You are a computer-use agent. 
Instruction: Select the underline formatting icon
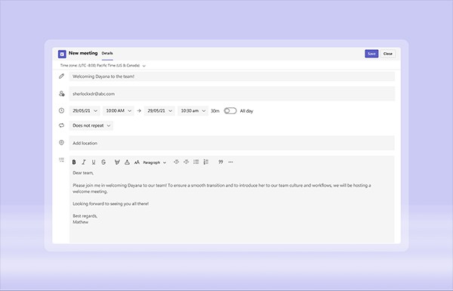tap(94, 163)
